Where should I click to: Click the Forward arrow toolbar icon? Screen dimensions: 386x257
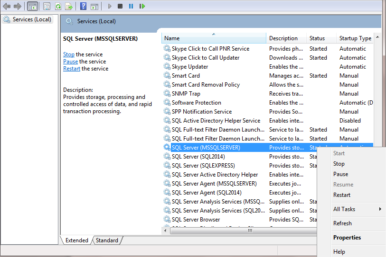point(18,6)
